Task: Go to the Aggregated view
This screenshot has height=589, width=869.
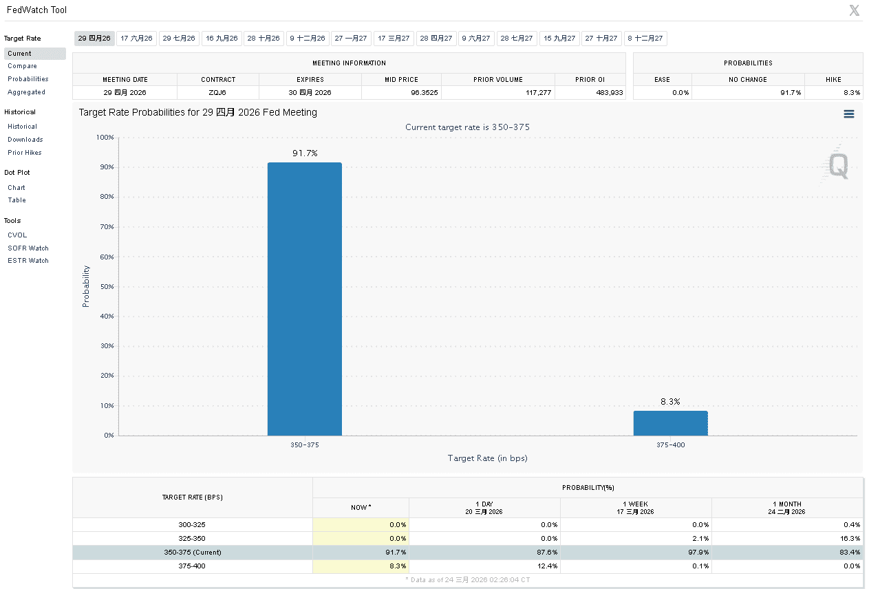Action: click(x=26, y=92)
